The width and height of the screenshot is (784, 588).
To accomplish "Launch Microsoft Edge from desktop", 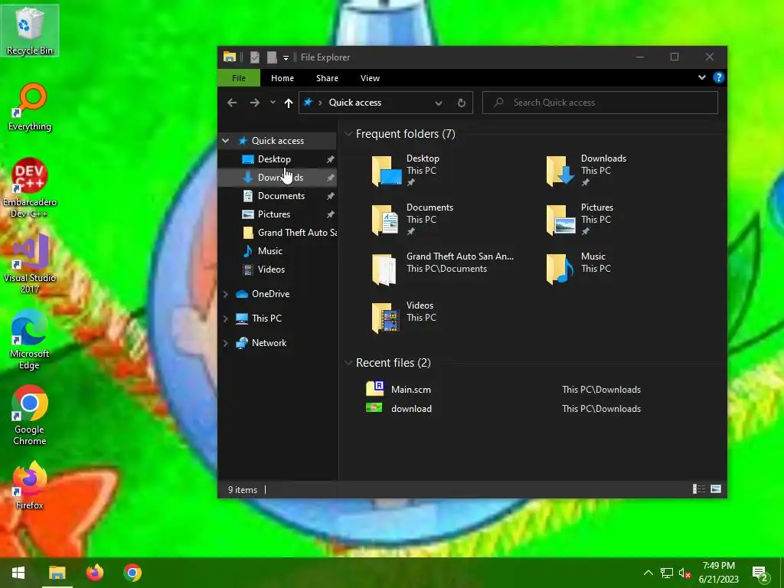I will click(30, 340).
